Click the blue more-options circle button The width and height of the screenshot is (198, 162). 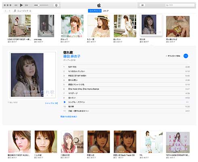pos(186,56)
